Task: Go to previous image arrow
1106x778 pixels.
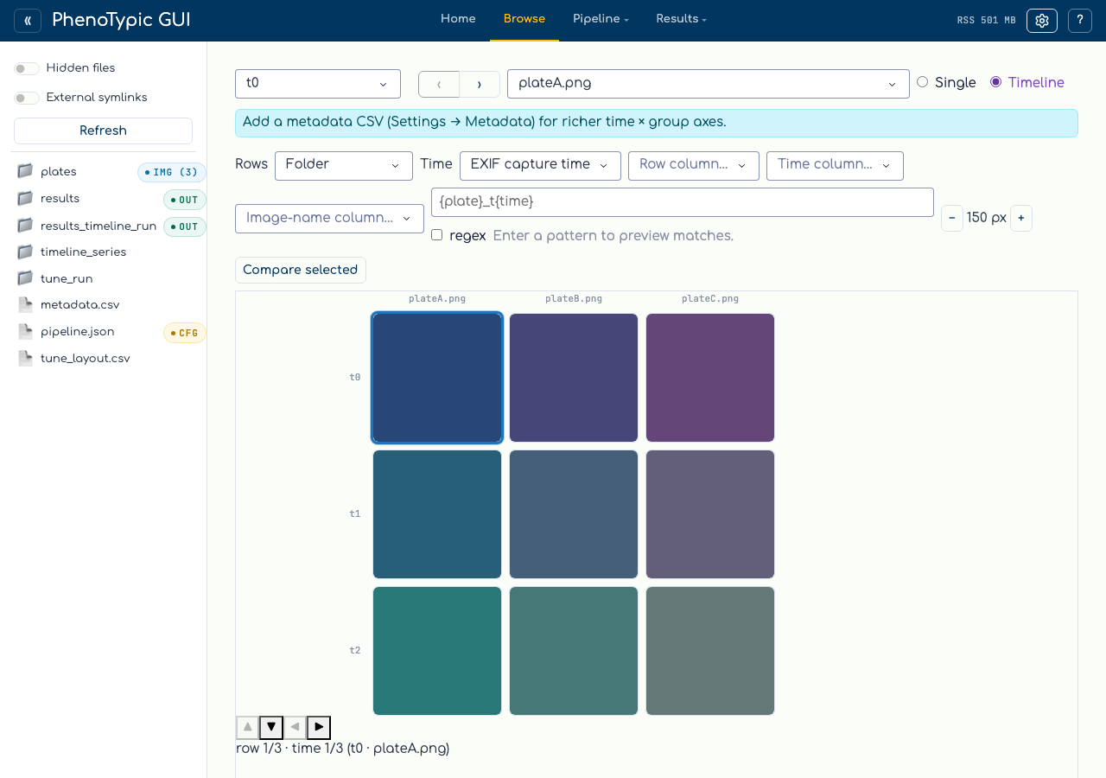Action: 439,84
